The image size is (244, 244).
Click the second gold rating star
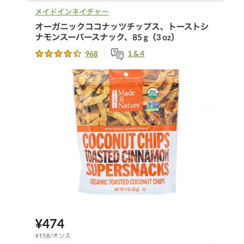pos(49,54)
